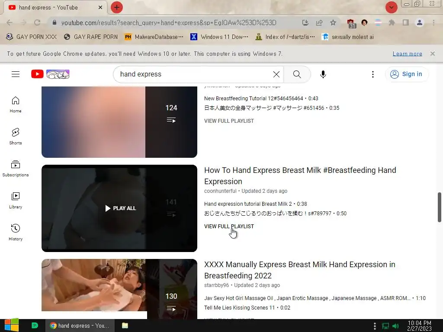
Task: Open the extensions puzzle icon
Action: (392, 22)
